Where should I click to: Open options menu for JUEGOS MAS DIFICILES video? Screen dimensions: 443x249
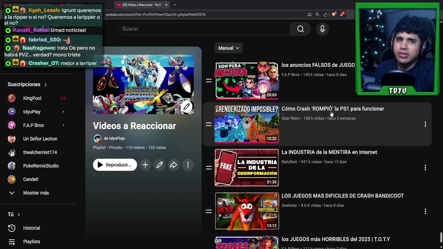tap(425, 211)
